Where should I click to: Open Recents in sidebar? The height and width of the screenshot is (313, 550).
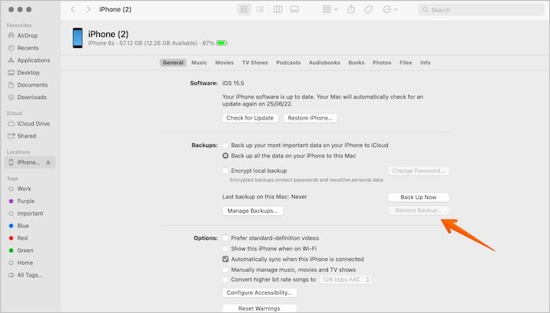point(28,48)
